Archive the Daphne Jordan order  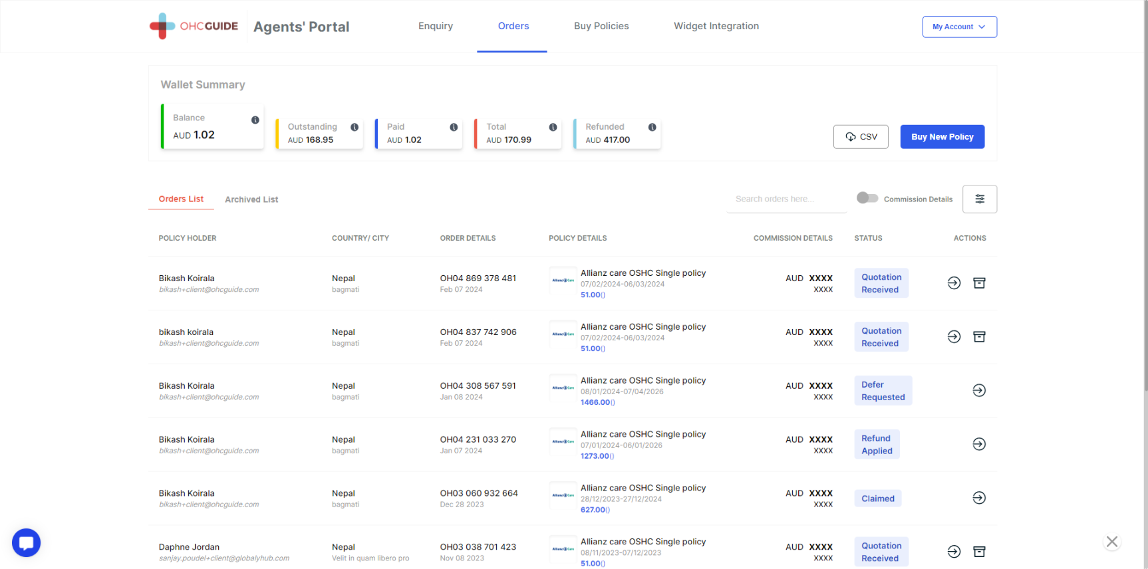tap(979, 552)
